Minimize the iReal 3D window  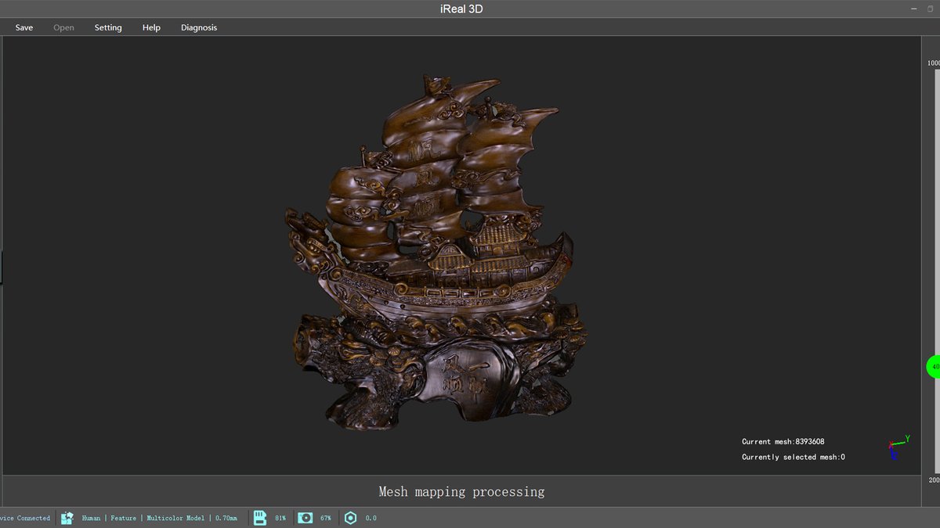(913, 9)
